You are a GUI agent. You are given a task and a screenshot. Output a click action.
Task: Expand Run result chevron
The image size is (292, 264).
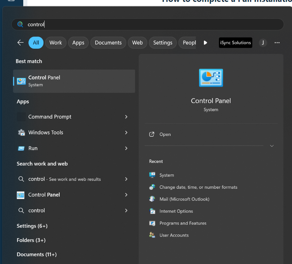click(x=126, y=148)
